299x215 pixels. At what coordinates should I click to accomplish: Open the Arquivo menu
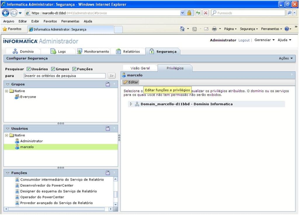[x=8, y=21]
